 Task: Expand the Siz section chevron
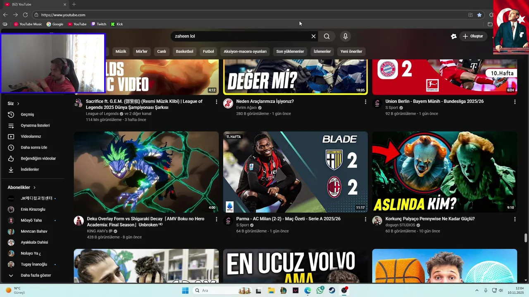point(18,104)
